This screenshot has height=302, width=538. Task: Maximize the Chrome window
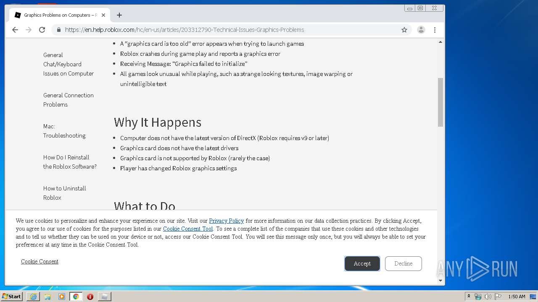(420, 8)
